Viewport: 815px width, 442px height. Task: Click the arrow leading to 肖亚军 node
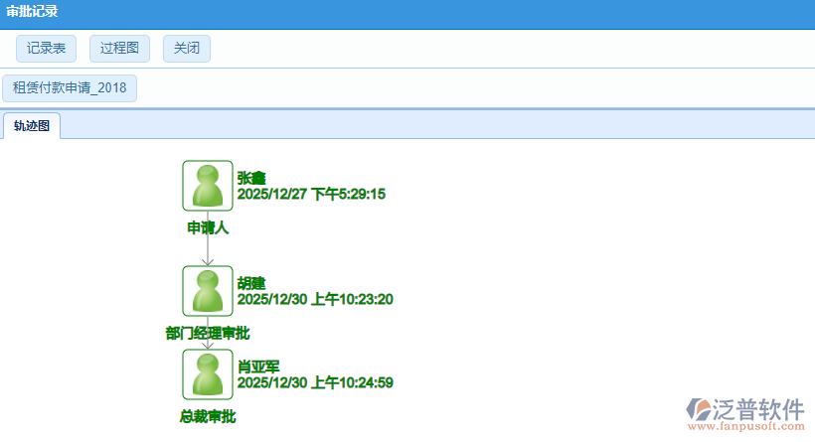208,344
